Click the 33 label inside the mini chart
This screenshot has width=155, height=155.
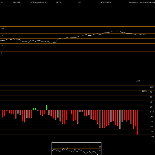100,151
